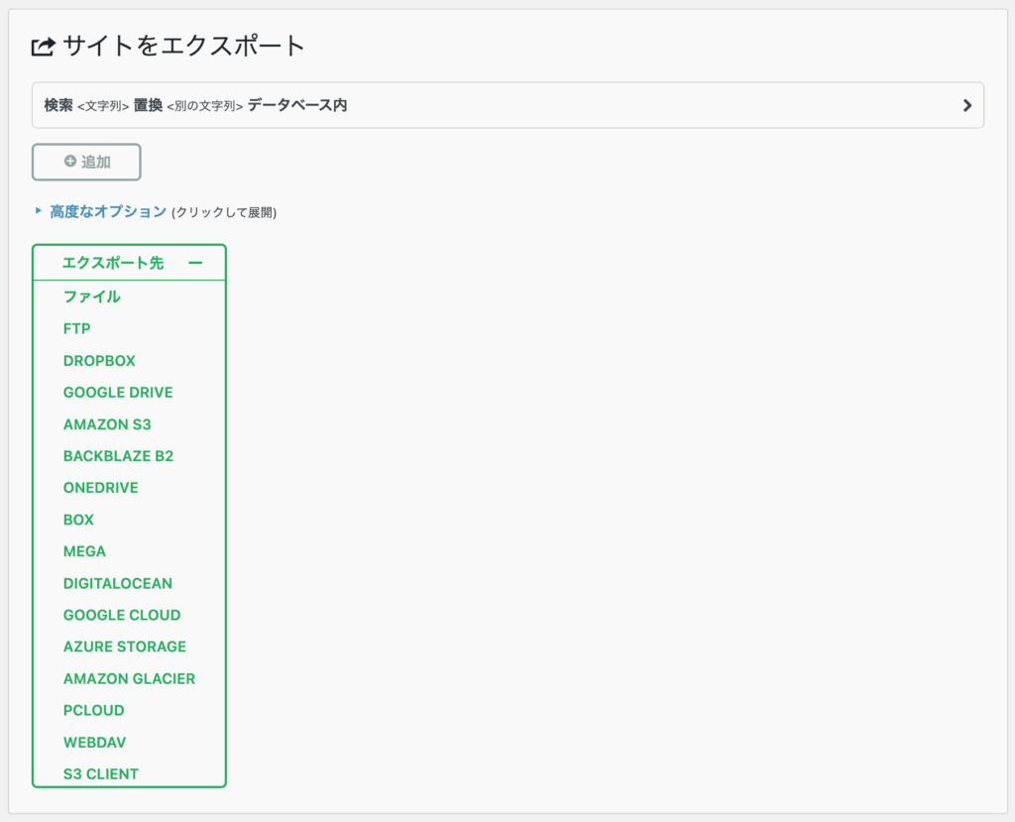Expand 高度なオプション disclosure triangle
This screenshot has width=1015, height=822.
[x=39, y=211]
